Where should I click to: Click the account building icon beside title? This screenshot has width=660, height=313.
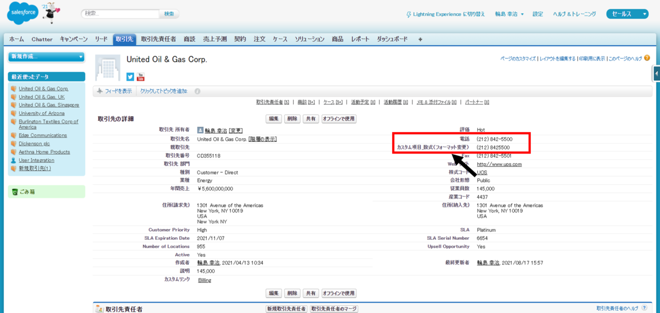[x=107, y=68]
